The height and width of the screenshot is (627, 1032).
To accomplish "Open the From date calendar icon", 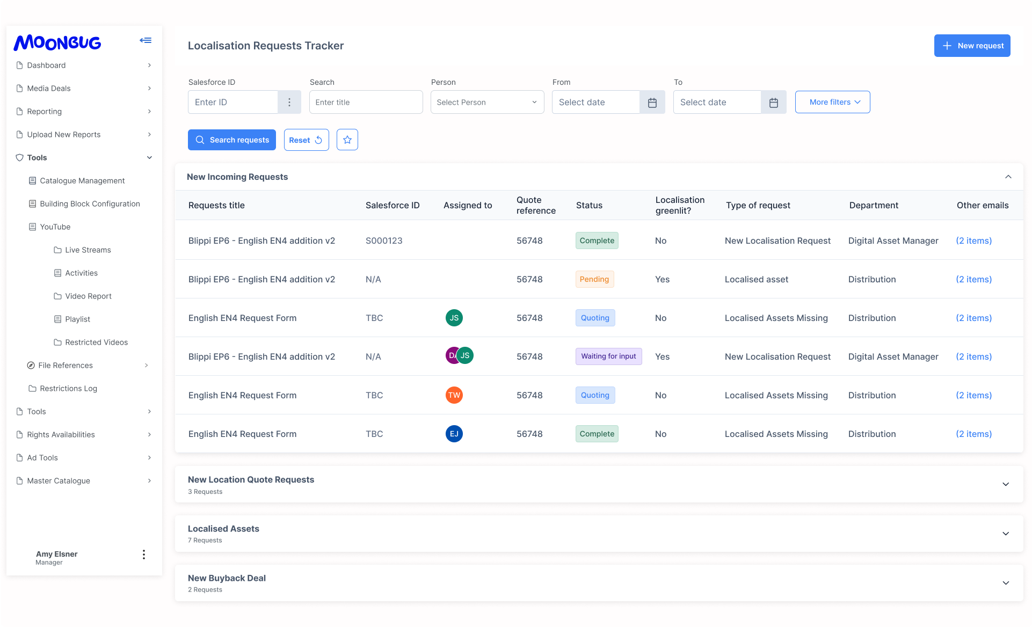I will click(x=652, y=103).
